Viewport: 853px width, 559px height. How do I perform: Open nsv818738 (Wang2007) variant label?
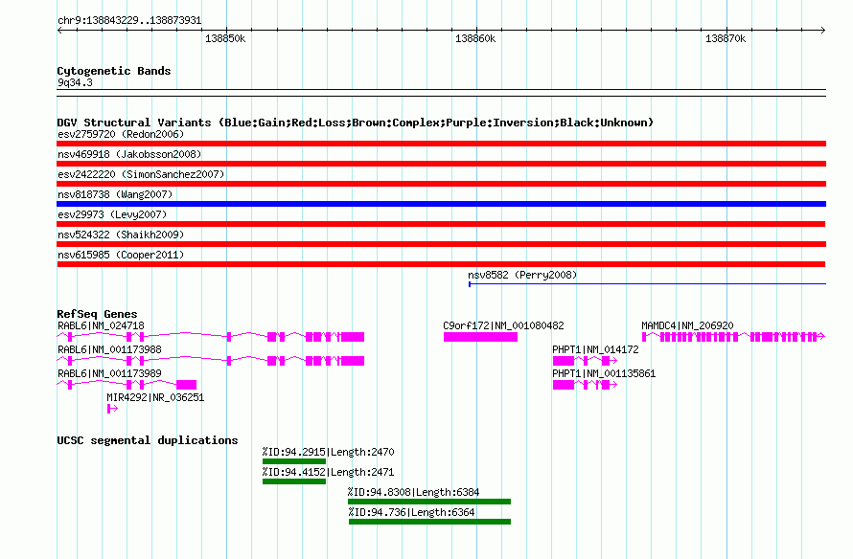[115, 194]
